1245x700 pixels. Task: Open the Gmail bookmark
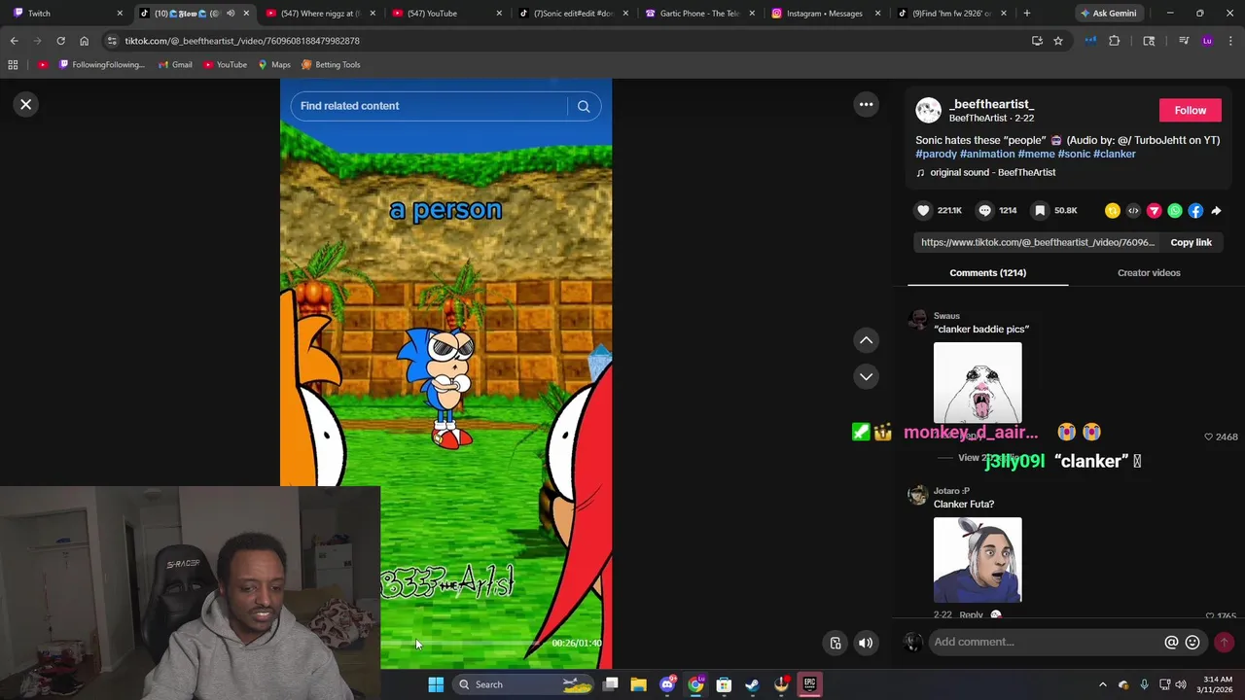[175, 65]
